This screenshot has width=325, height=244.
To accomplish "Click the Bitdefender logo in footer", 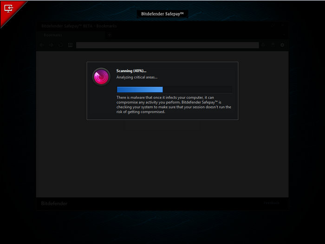I will [54, 203].
